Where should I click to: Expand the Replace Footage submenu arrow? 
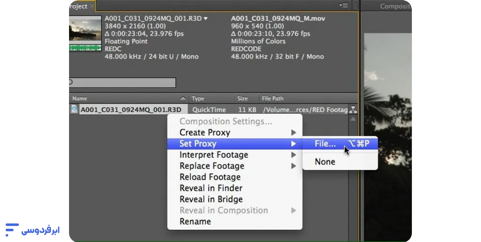(294, 166)
